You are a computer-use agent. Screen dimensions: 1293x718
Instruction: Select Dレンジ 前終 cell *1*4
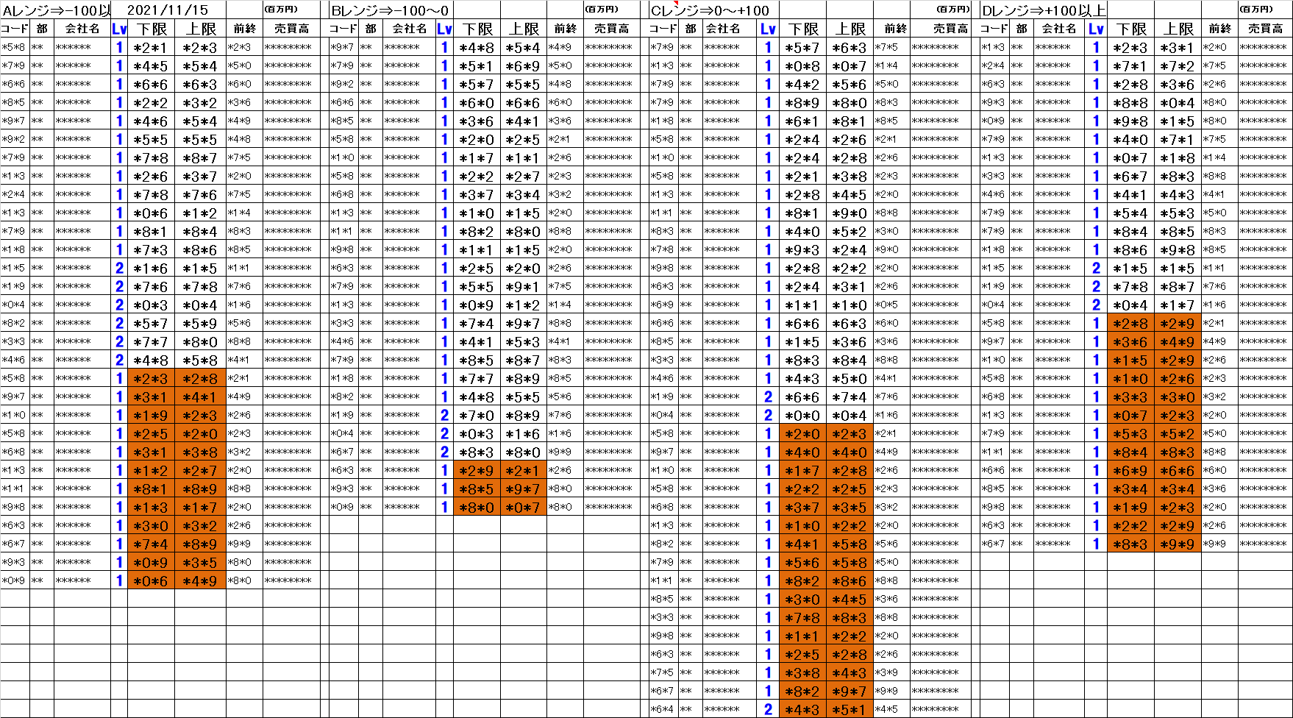(x=1219, y=157)
